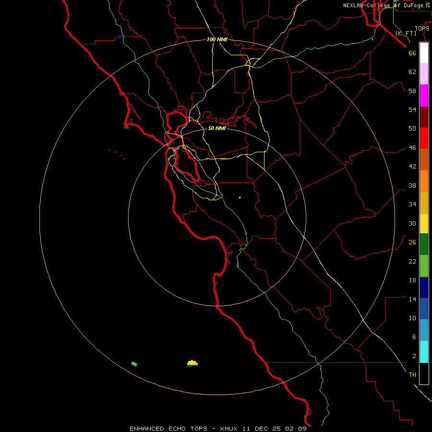Click the bright red legend swatch
Image resolution: width=432 pixels, height=432 pixels.
click(x=424, y=138)
